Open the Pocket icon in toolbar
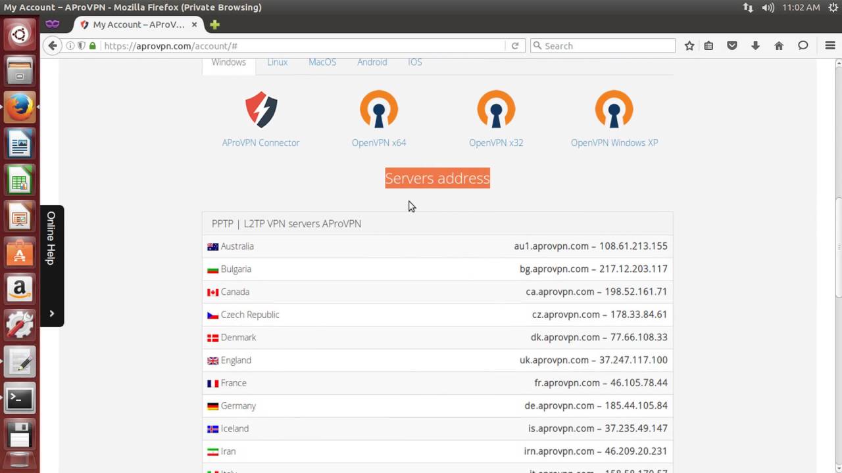The height and width of the screenshot is (473, 842). pyautogui.click(x=732, y=46)
